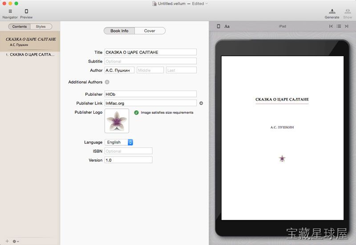The width and height of the screenshot is (356, 245).
Task: Open the Edited title dropdown arrow
Action: (x=206, y=4)
